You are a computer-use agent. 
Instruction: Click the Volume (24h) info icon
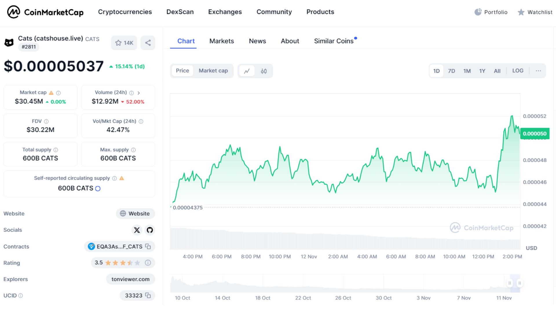coord(131,93)
